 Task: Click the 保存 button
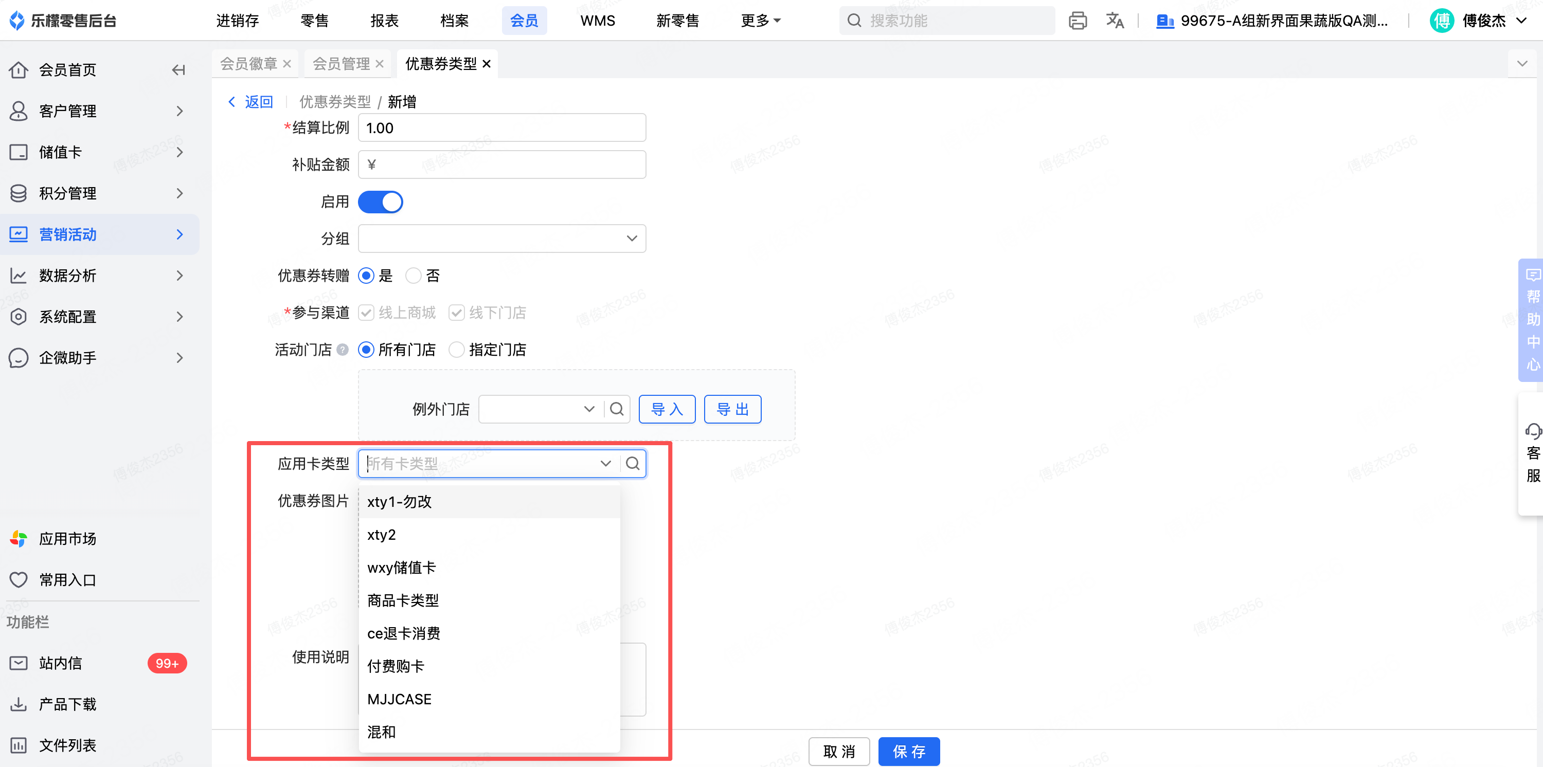[x=908, y=752]
